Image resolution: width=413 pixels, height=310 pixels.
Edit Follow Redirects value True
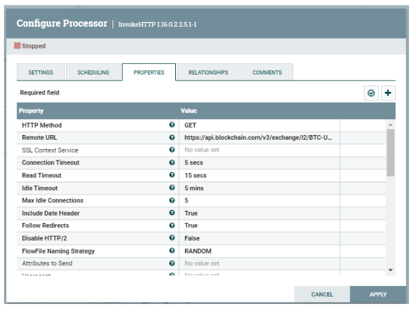click(x=259, y=226)
